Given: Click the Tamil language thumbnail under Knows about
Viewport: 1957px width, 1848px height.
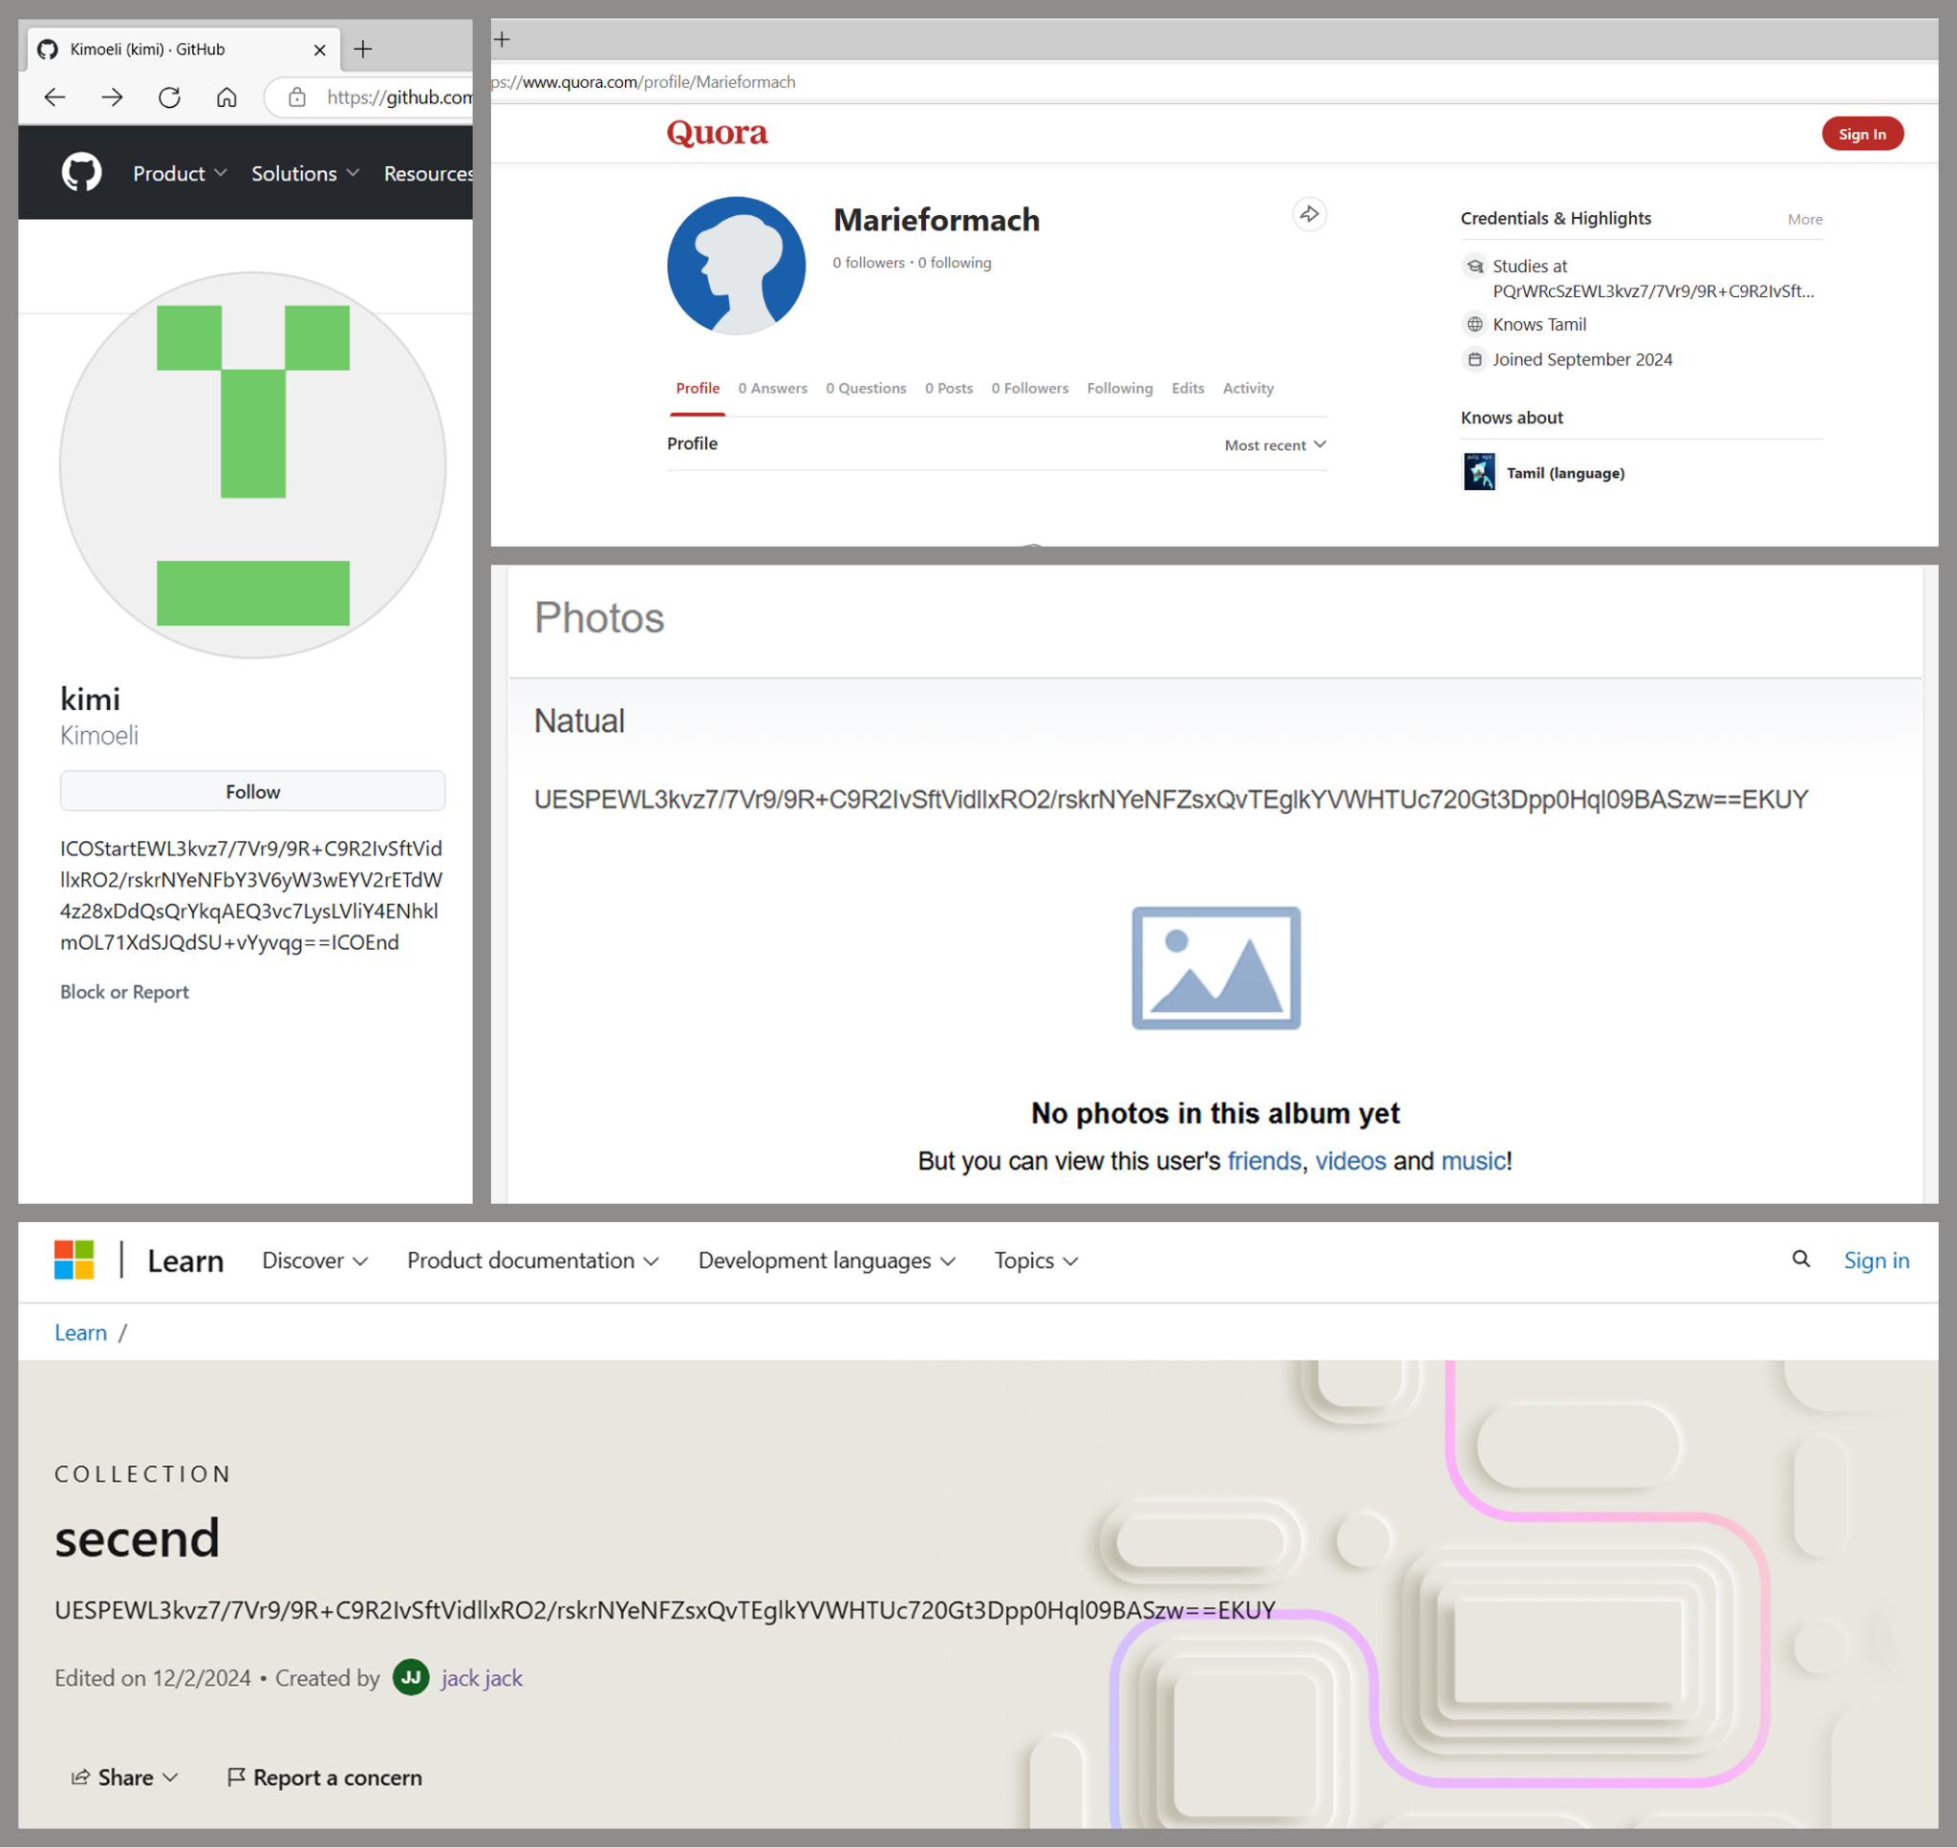Looking at the screenshot, I should click(x=1478, y=472).
